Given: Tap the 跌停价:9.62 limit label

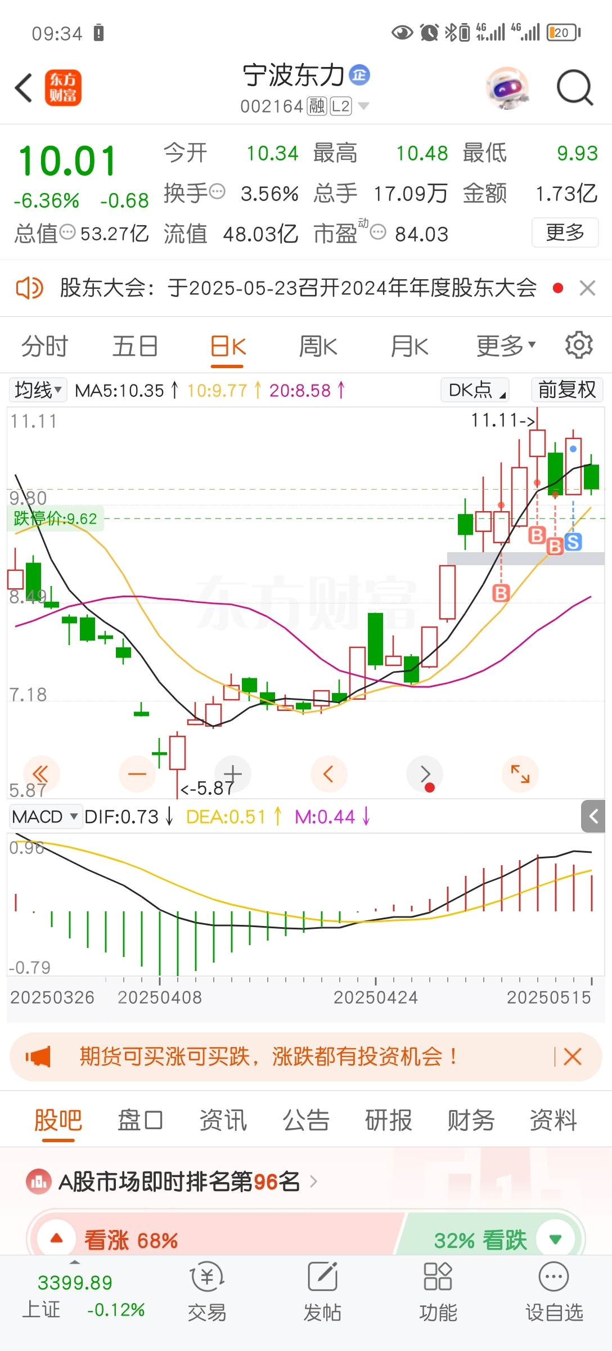Looking at the screenshot, I should pos(55,518).
